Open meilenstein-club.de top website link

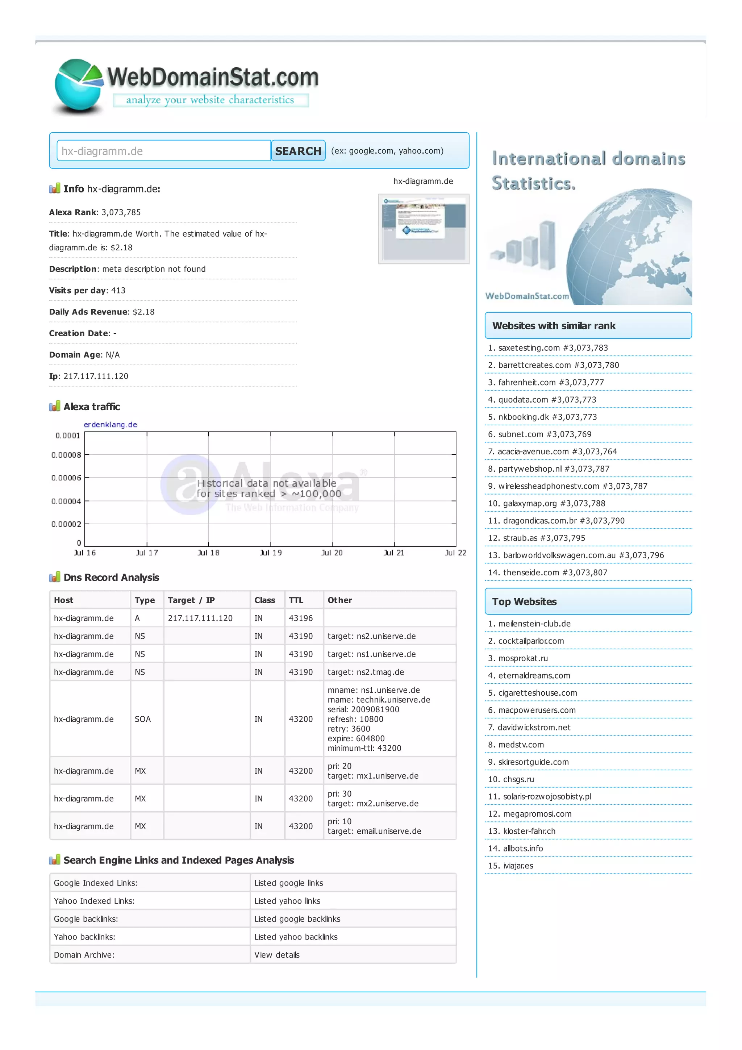coord(534,624)
